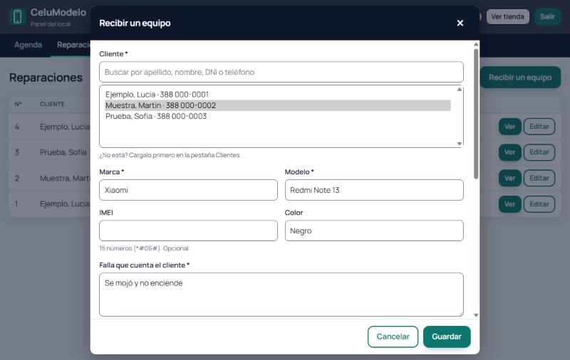View repair number 2 with Ver
Viewport: 570px width, 360px height.
coord(509,178)
